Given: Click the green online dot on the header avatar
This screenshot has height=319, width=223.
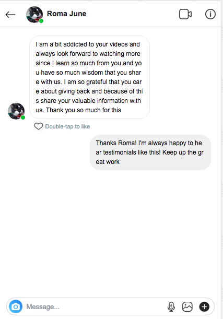Looking at the screenshot, I should tap(41, 21).
